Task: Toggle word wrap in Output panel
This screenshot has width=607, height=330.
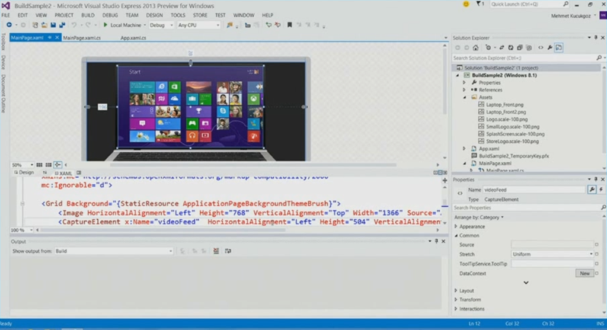Action: (228, 251)
